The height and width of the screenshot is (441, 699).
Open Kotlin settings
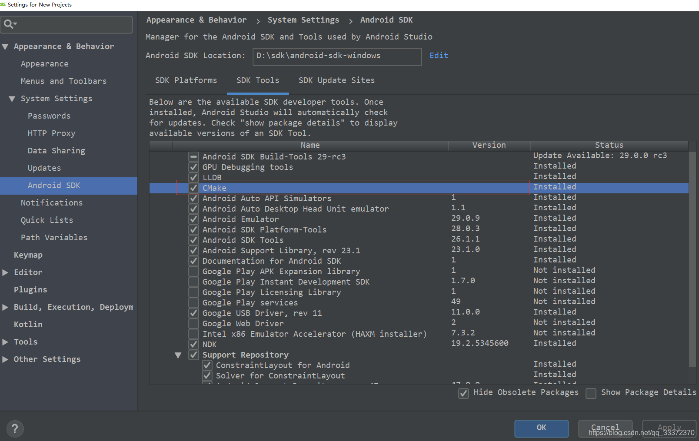28,325
